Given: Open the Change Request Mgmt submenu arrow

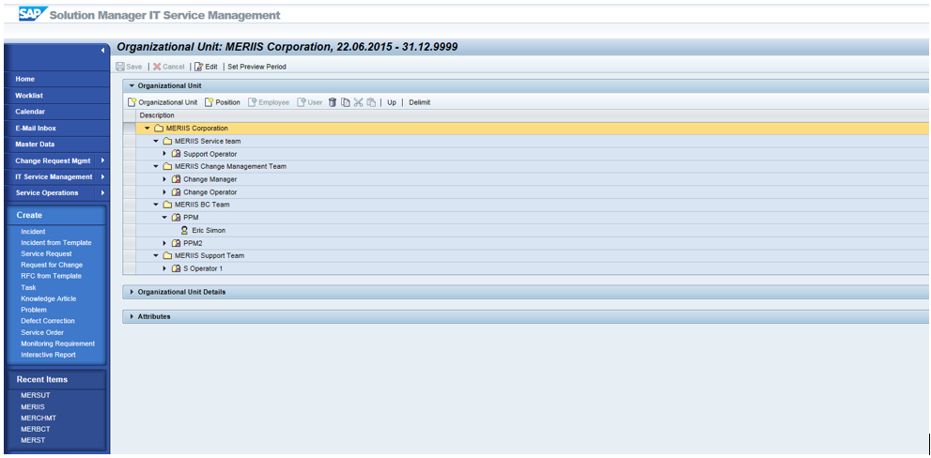Looking at the screenshot, I should click(102, 160).
